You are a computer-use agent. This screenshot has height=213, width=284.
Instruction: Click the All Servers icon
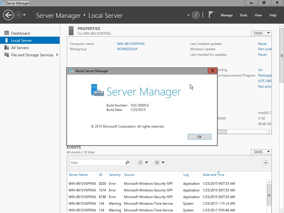[7, 47]
